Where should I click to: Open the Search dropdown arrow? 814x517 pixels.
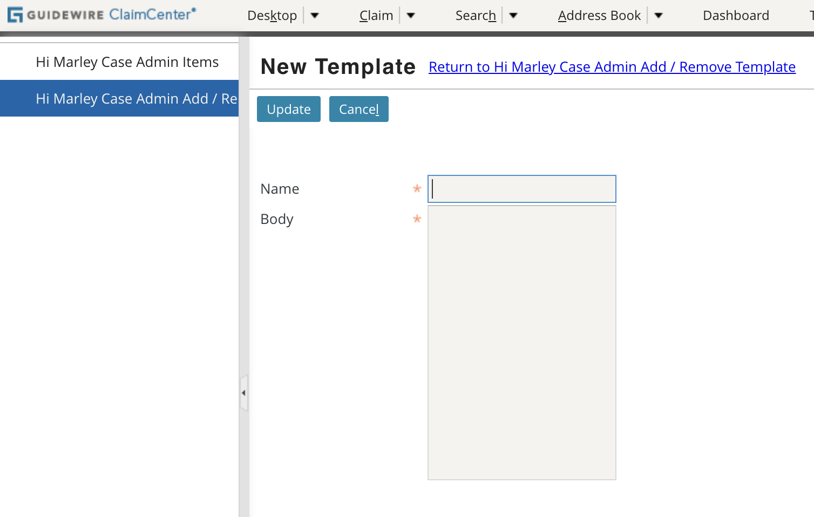tap(513, 16)
